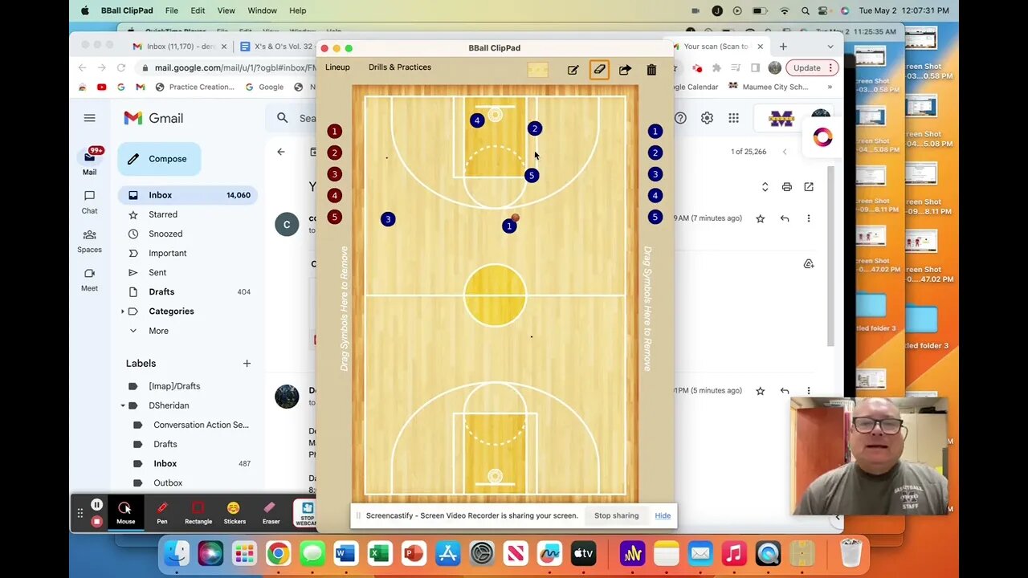This screenshot has height=578, width=1028.
Task: Open the Edit menu in menu bar
Action: pos(198,10)
